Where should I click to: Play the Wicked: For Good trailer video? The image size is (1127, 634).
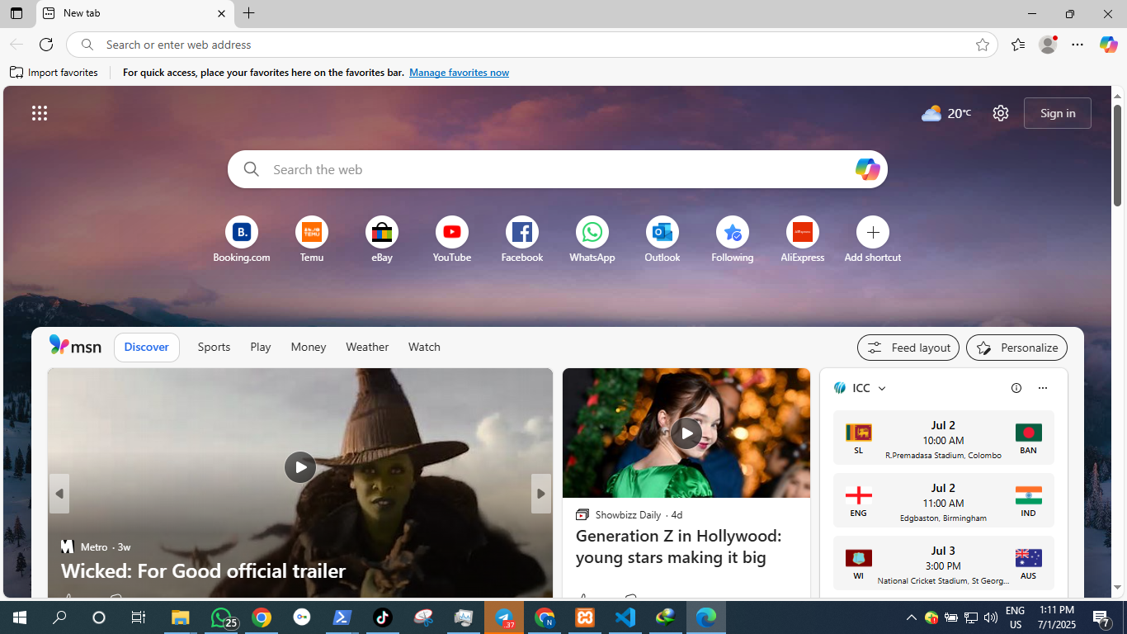tap(300, 467)
